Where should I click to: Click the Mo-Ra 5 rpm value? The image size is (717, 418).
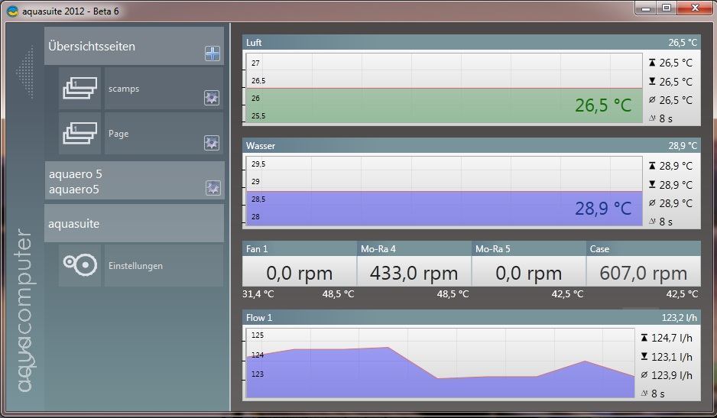coord(529,273)
